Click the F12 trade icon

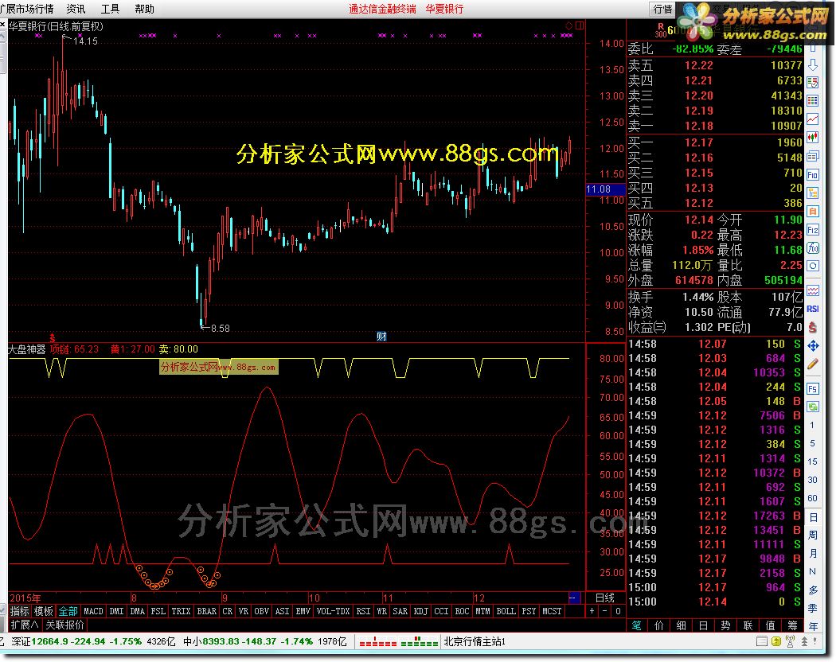(x=813, y=230)
